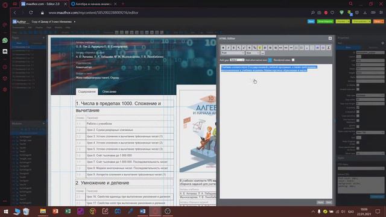Viewport: 386px width, 217px height.
Task: Select row Урок 2. Сумма разрядных слагаемых
Action: pyautogui.click(x=125, y=130)
